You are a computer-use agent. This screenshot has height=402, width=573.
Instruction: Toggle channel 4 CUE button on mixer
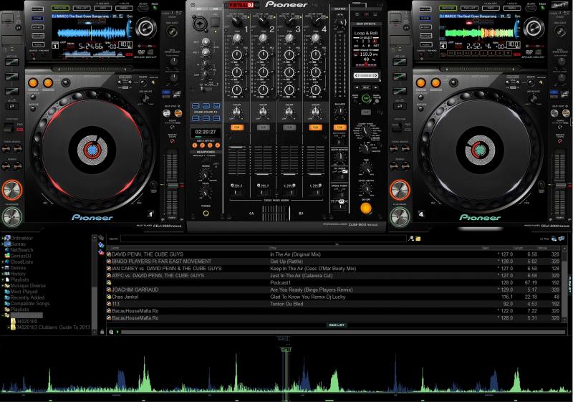coord(315,128)
